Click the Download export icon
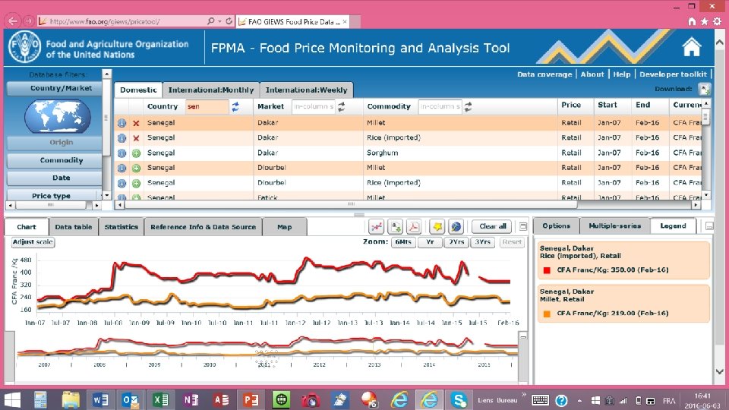729x410 pixels. (x=705, y=89)
